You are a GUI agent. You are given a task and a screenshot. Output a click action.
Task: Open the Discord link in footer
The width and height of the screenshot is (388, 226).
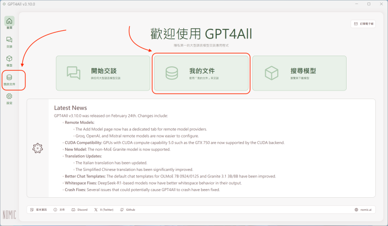tap(79, 209)
